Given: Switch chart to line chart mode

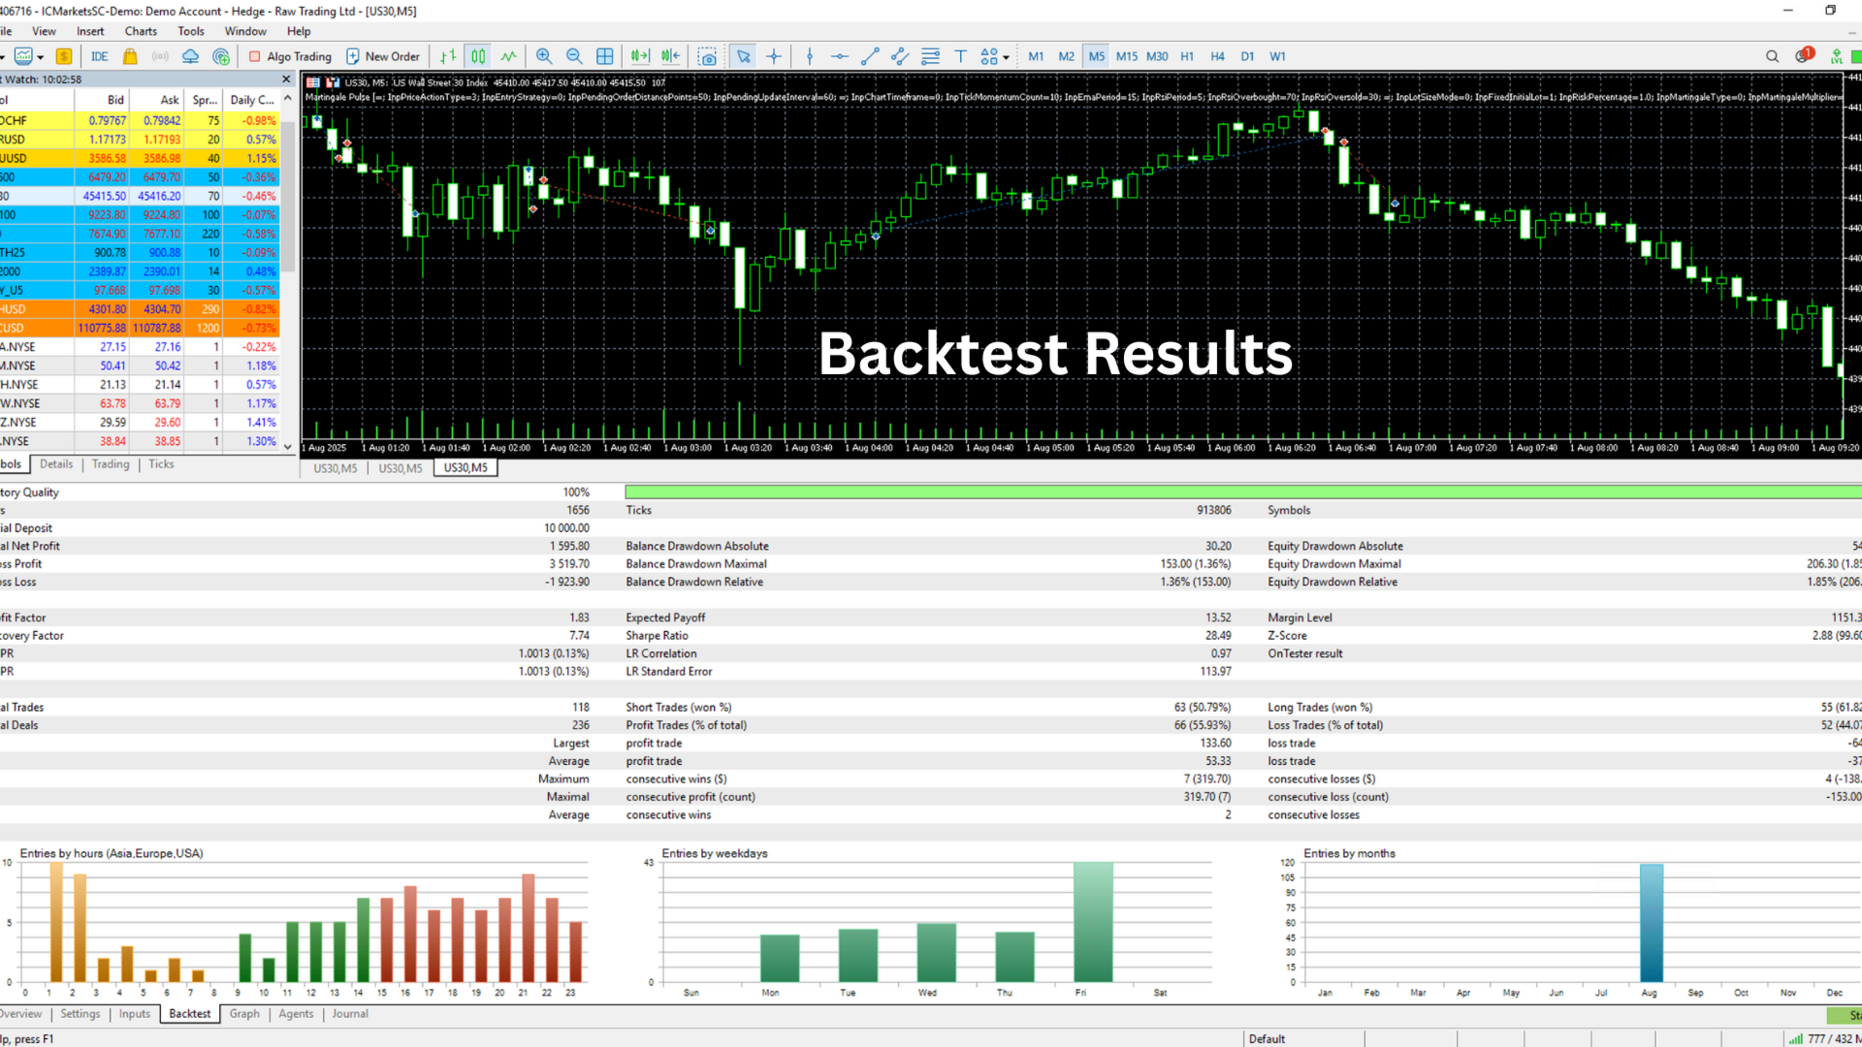Looking at the screenshot, I should pyautogui.click(x=509, y=56).
